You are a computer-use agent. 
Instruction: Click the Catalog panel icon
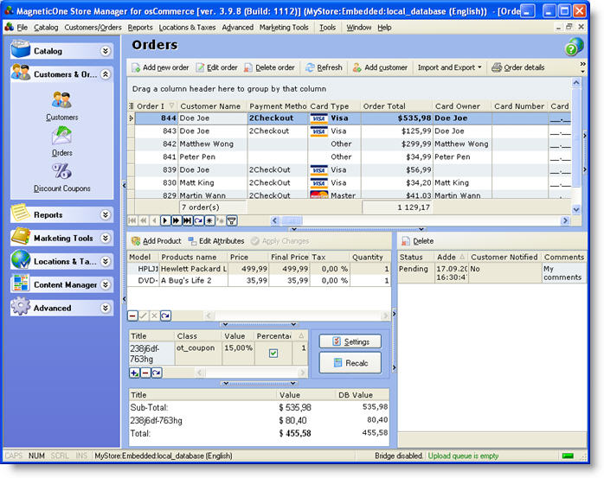[21, 49]
